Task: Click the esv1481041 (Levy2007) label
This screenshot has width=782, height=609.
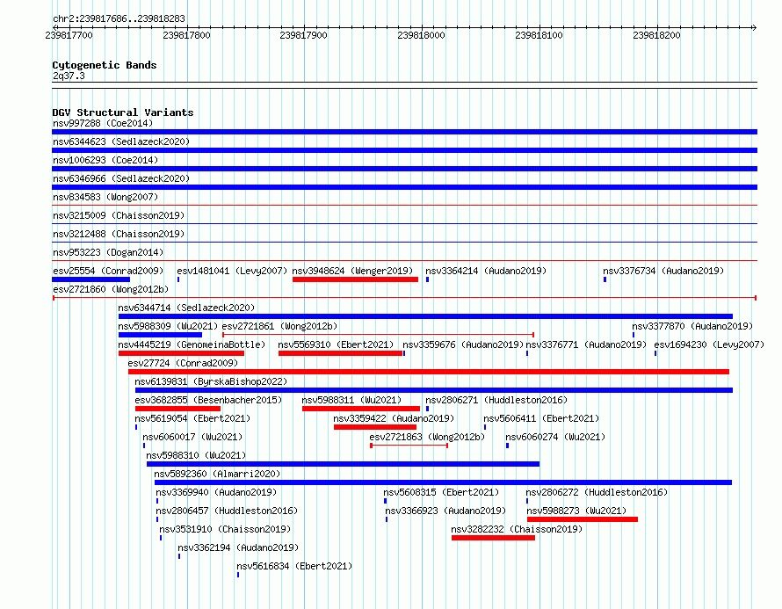Action: [233, 271]
